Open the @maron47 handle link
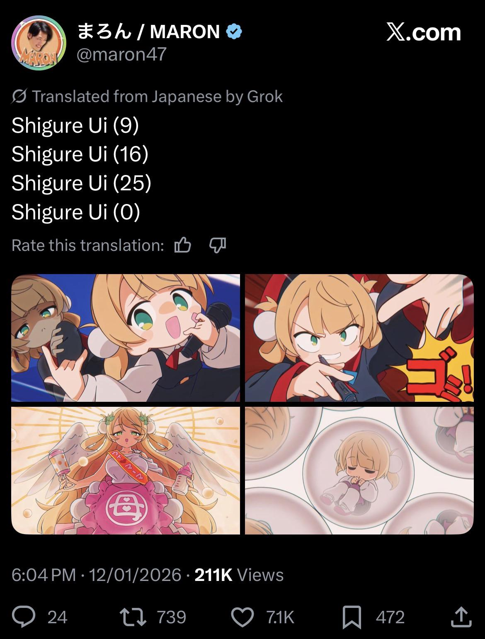Viewport: 485px width, 639px height. [121, 54]
